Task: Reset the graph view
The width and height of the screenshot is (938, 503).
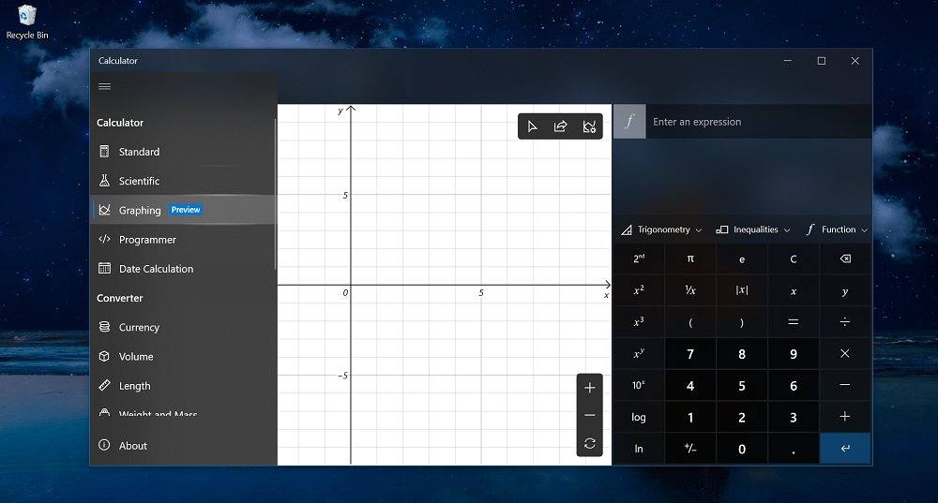Action: (590, 443)
